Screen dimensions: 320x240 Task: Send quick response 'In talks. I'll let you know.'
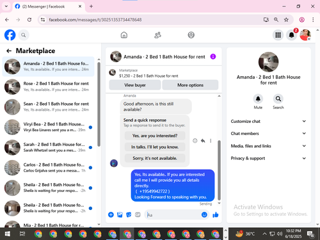(155, 147)
